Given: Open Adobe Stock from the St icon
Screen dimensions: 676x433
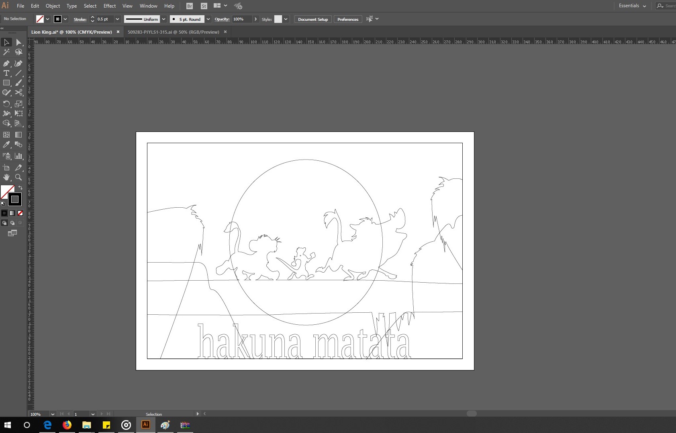Looking at the screenshot, I should click(204, 6).
